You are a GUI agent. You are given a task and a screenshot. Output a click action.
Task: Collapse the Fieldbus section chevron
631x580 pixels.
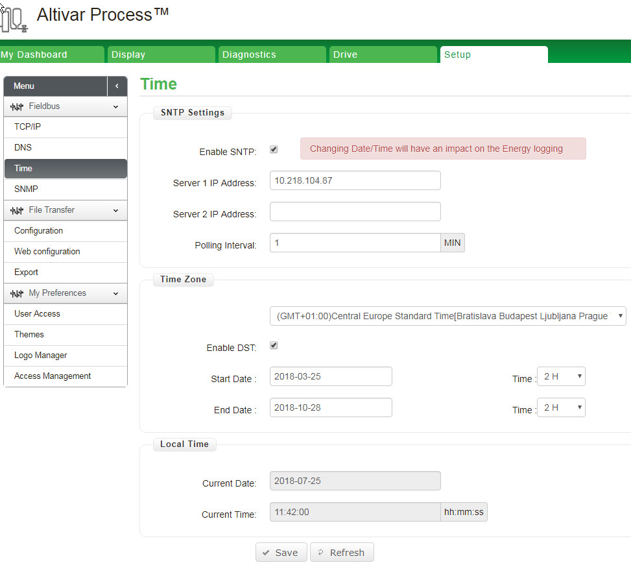pyautogui.click(x=116, y=106)
